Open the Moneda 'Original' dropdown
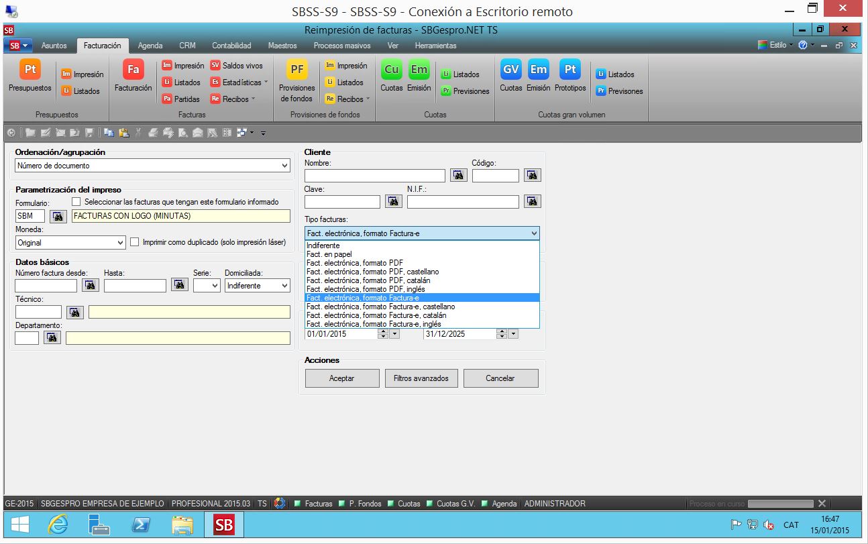This screenshot has height=544, width=868. pyautogui.click(x=120, y=243)
